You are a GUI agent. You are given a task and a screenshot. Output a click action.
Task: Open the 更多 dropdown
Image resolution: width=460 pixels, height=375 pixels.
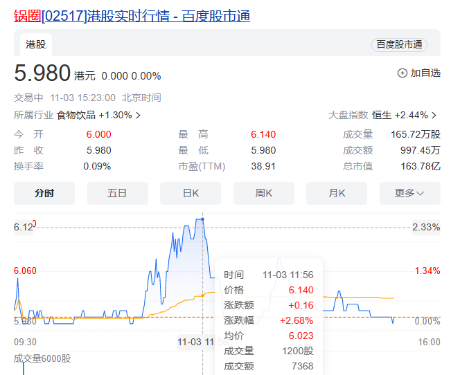pyautogui.click(x=410, y=193)
